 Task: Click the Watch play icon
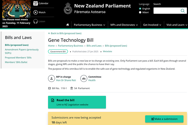(x=35, y=12)
